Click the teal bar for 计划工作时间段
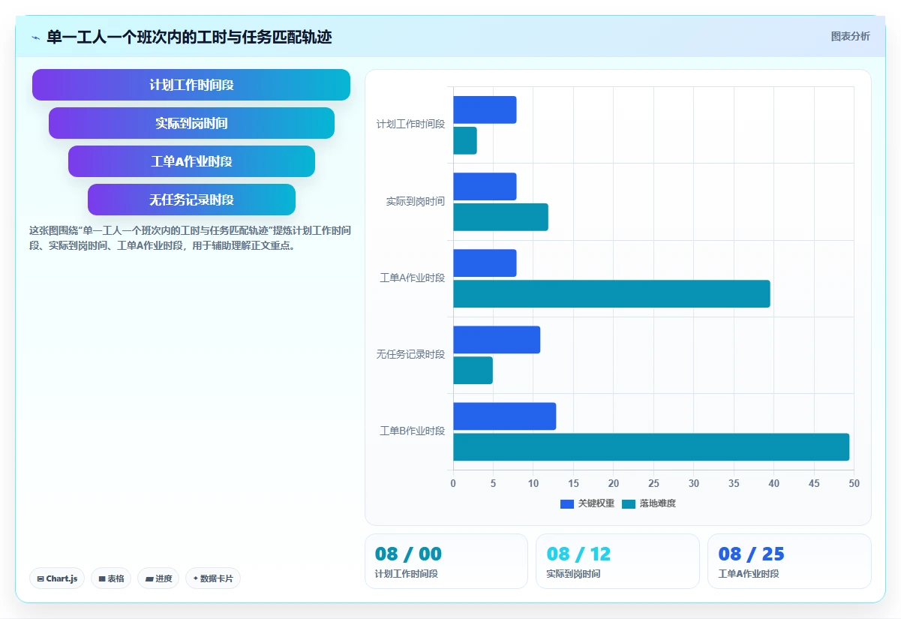901x619 pixels. (x=465, y=141)
